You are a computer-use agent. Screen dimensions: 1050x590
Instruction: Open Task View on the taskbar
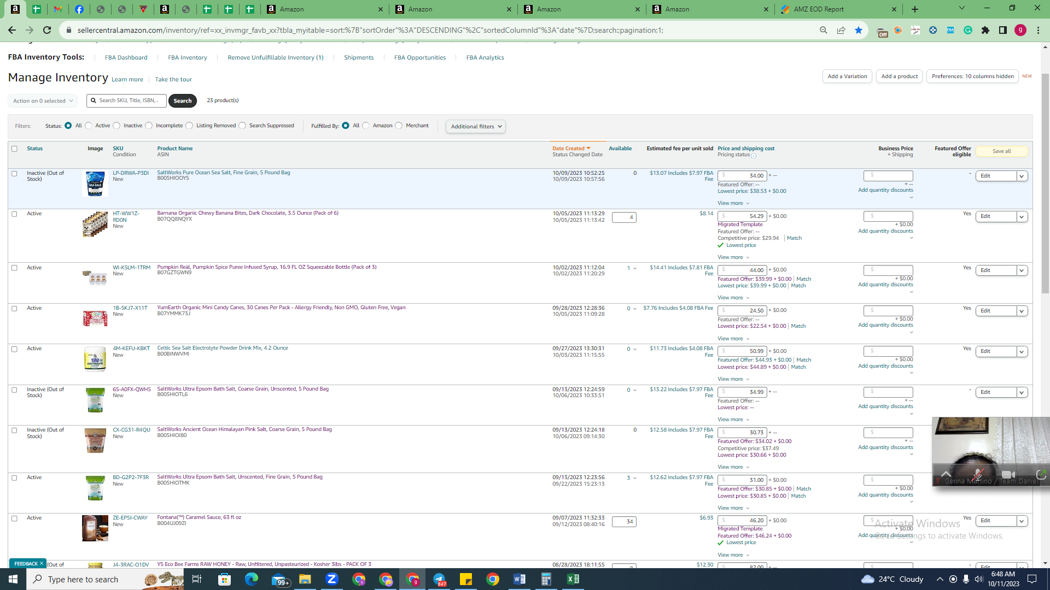click(x=197, y=579)
